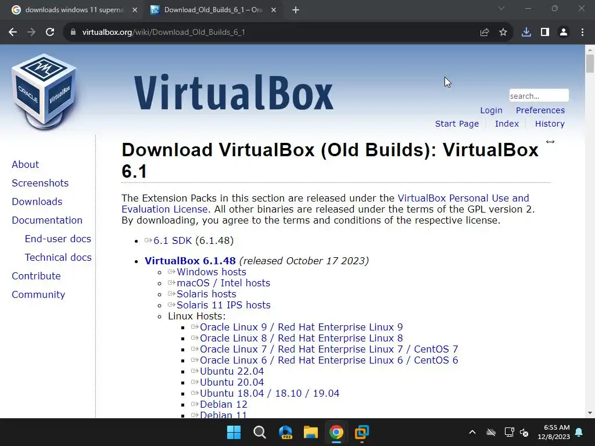This screenshot has width=595, height=446.
Task: Toggle Chrome side panel
Action: click(545, 33)
